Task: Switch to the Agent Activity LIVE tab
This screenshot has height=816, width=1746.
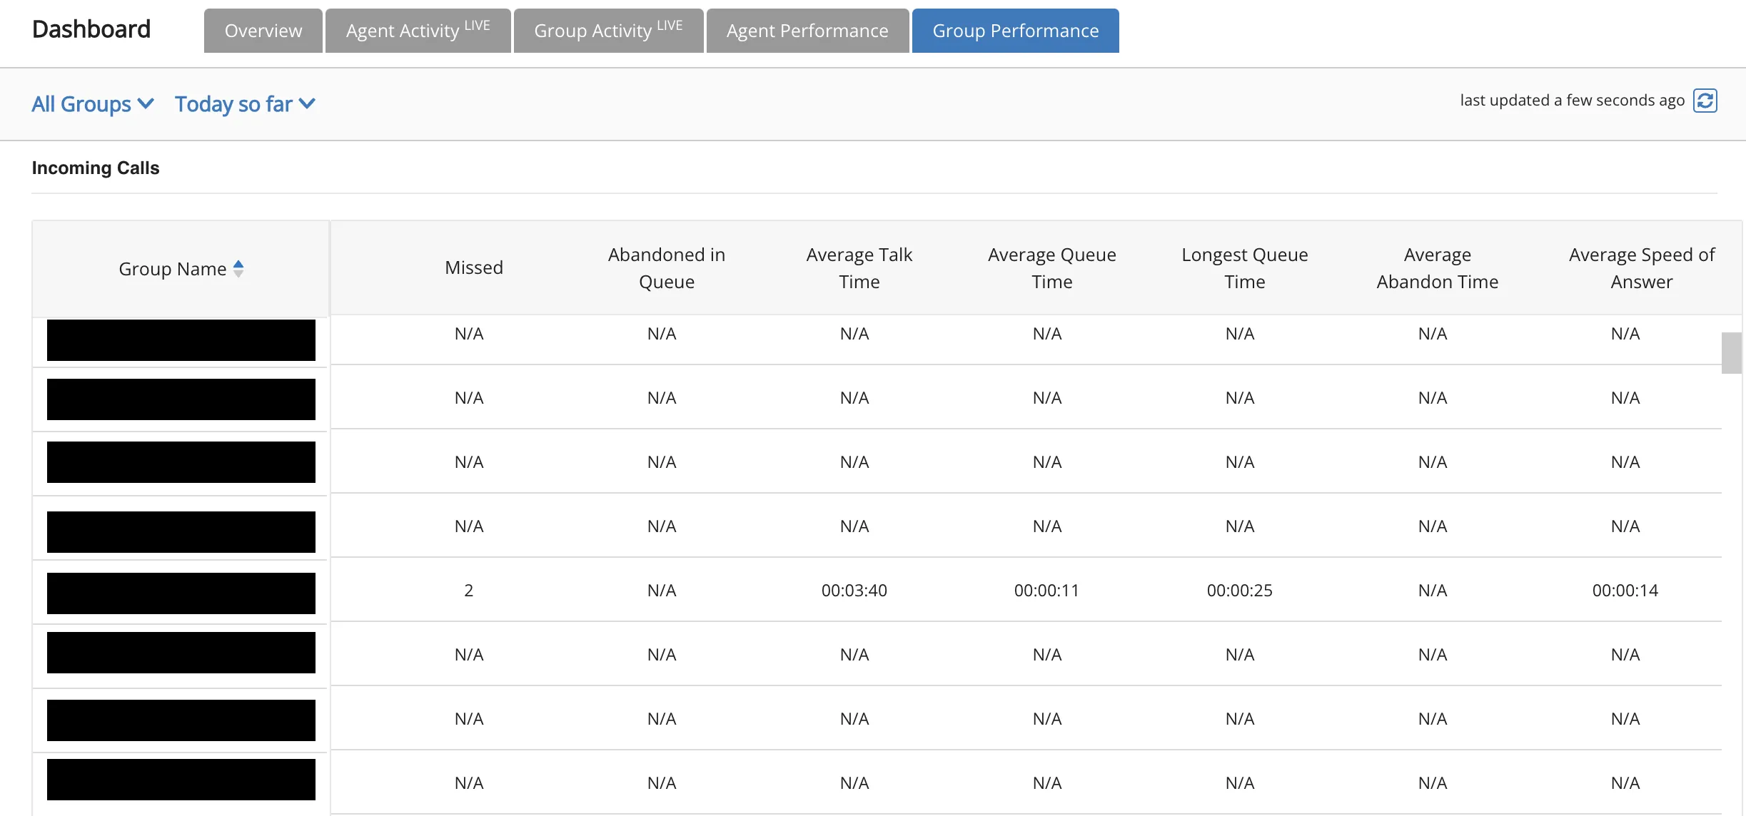Action: pyautogui.click(x=418, y=31)
